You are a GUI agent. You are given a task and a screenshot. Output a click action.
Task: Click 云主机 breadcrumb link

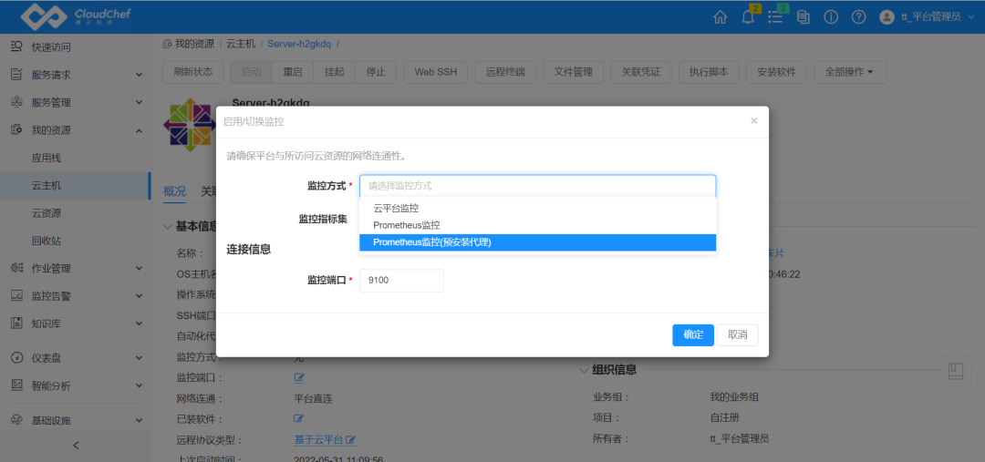pyautogui.click(x=241, y=44)
